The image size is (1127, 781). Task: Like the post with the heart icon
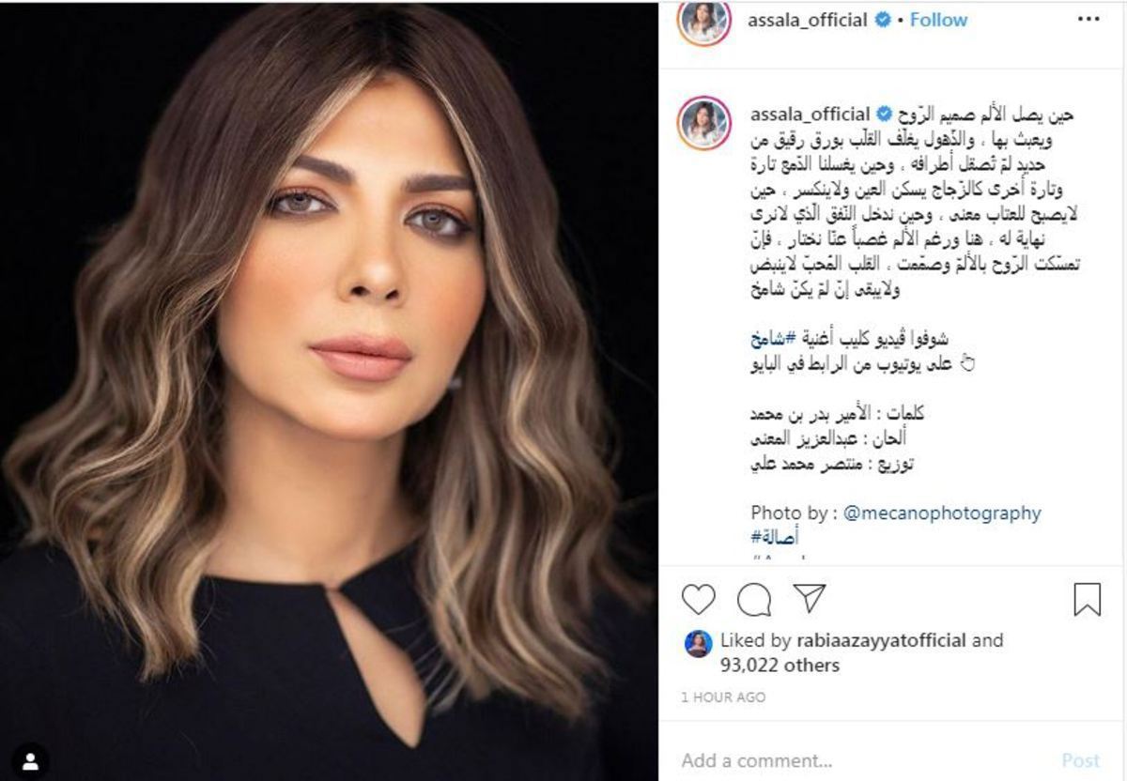[698, 598]
